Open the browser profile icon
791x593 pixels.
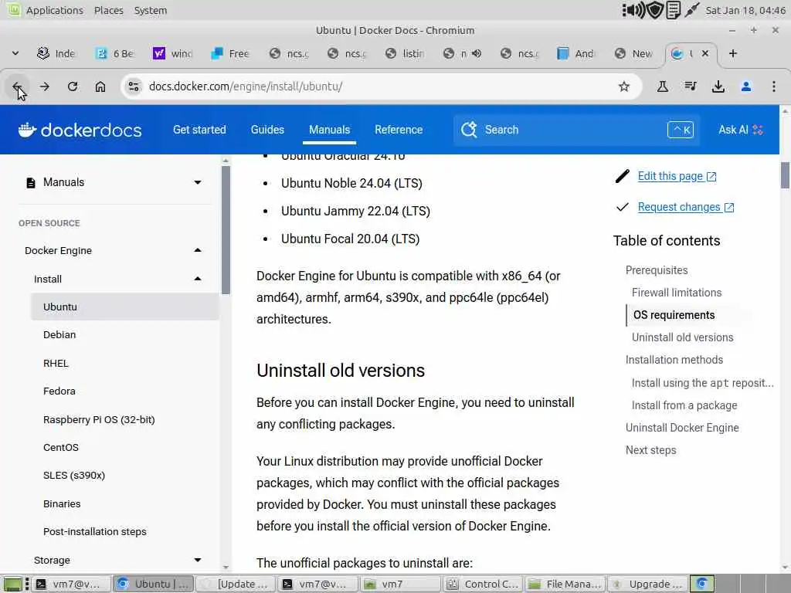pyautogui.click(x=746, y=86)
